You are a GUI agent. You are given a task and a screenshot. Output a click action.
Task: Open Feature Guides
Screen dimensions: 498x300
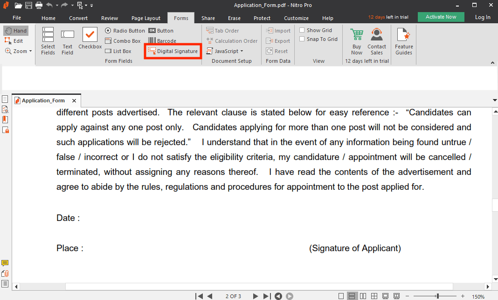[403, 41]
